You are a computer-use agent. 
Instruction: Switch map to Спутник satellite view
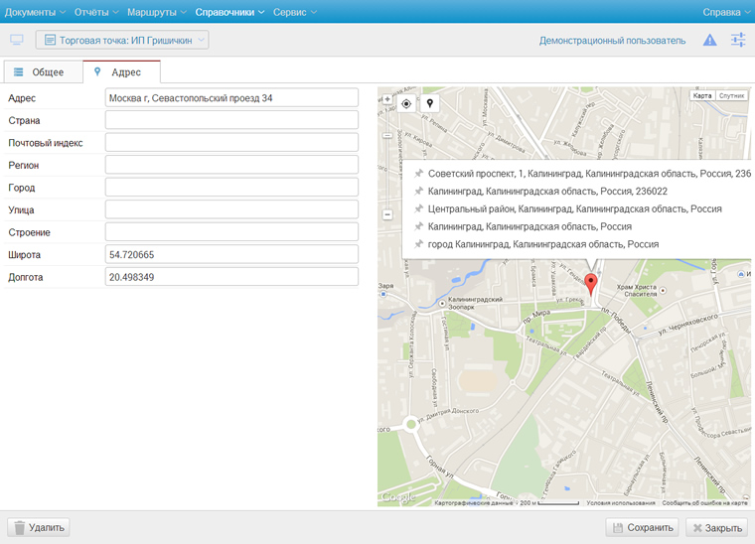pyautogui.click(x=732, y=95)
